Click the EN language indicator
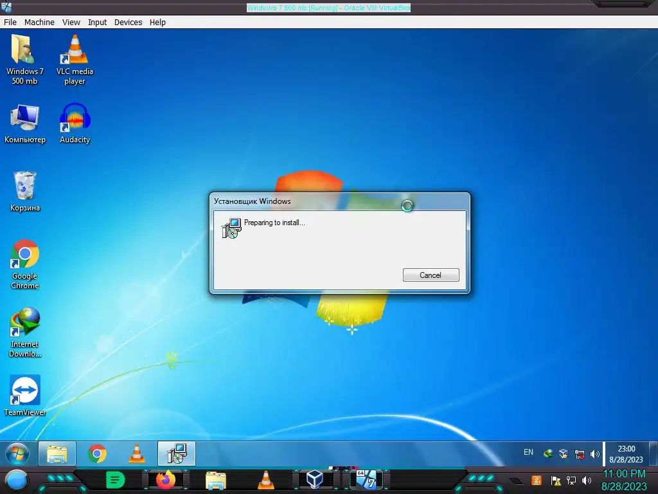Viewport: 658px width, 494px height. coord(528,452)
